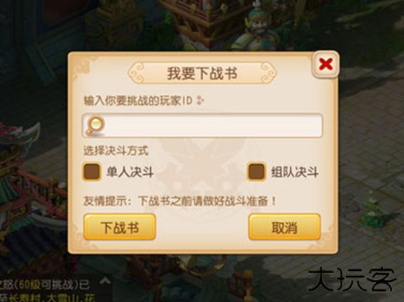404x302 pixels.
Task: Focus the player ID input box
Action: point(202,125)
